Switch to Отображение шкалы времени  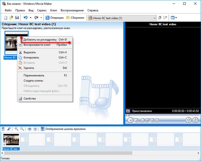tap(63, 129)
